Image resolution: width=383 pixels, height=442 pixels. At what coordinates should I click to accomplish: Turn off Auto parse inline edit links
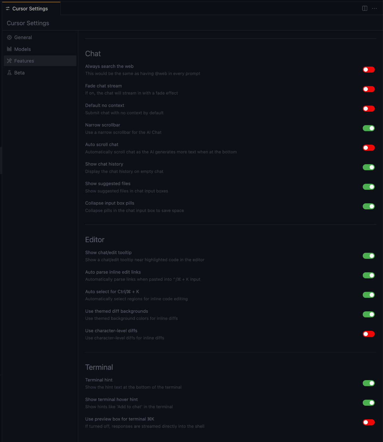(x=368, y=275)
